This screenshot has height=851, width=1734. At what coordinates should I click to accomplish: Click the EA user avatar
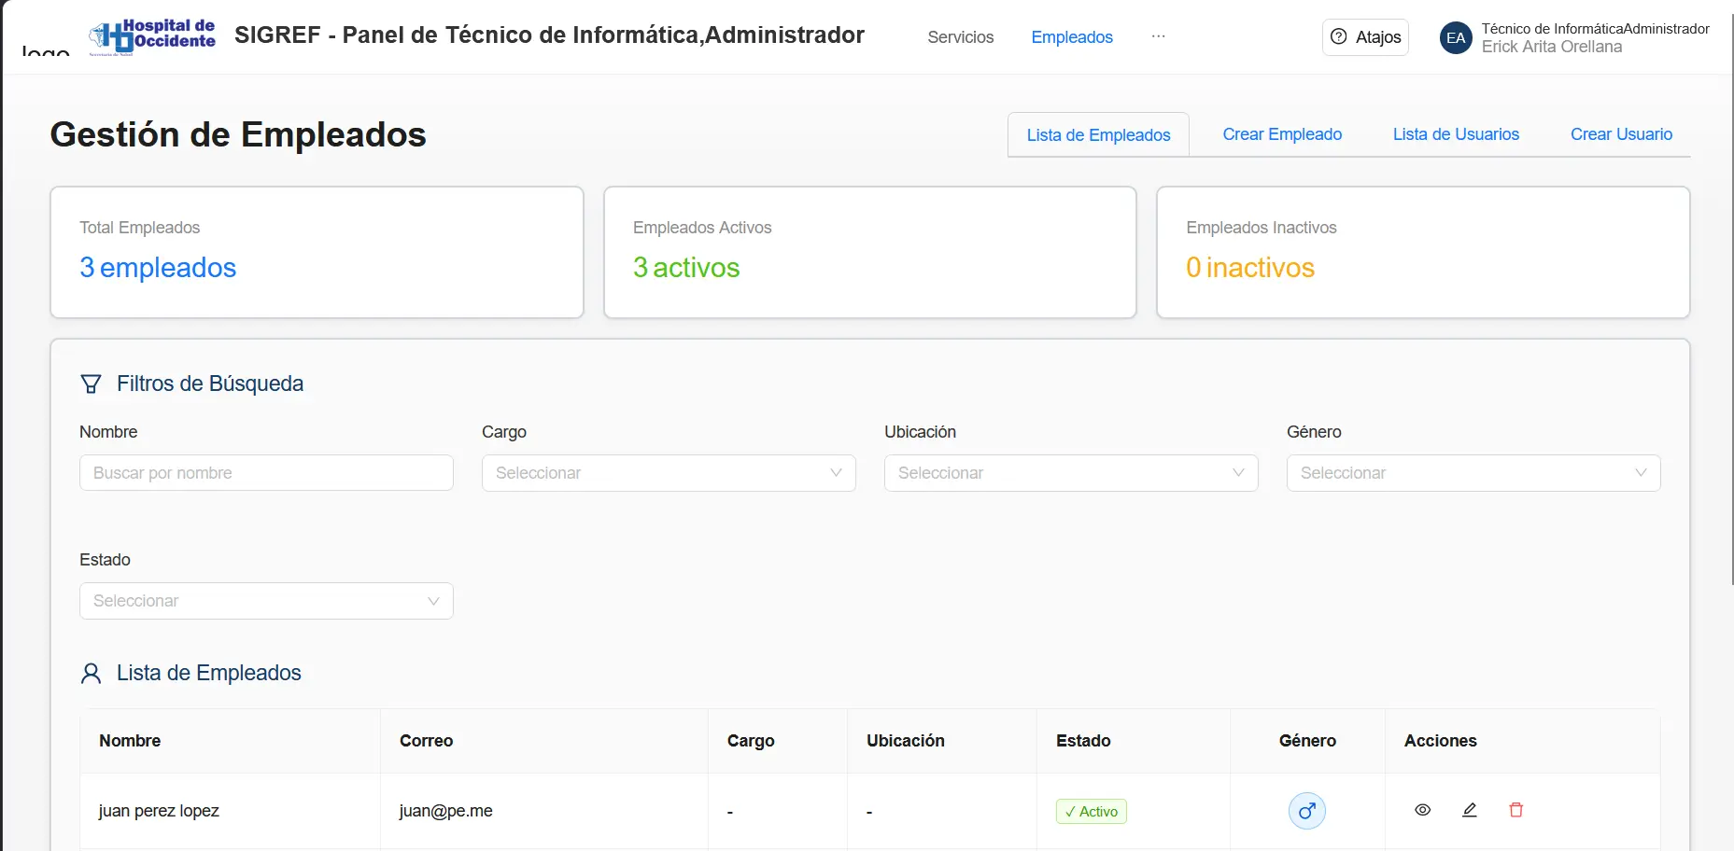click(1456, 38)
